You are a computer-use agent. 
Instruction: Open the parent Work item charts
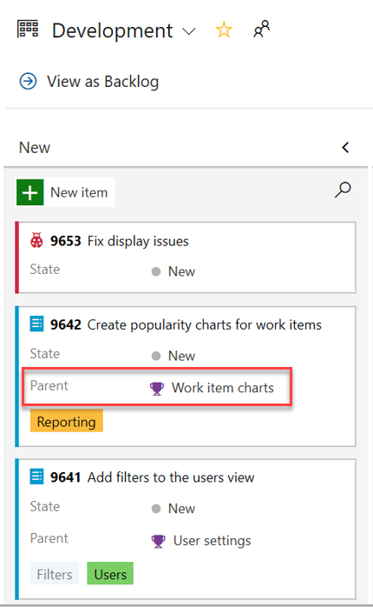(x=222, y=388)
